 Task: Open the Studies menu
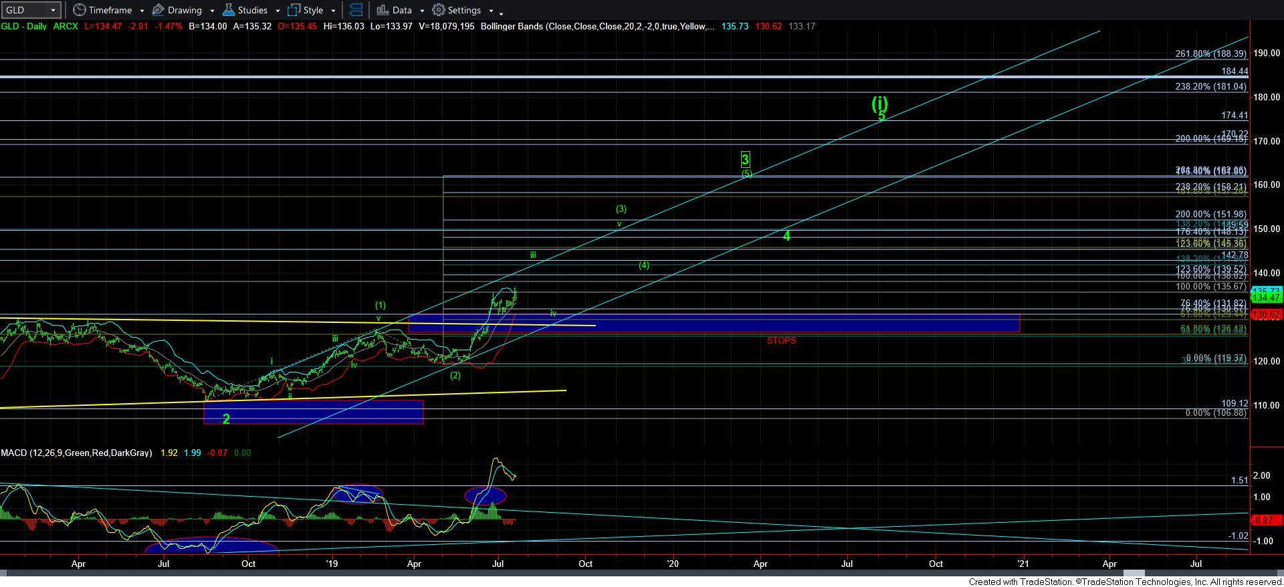(251, 10)
